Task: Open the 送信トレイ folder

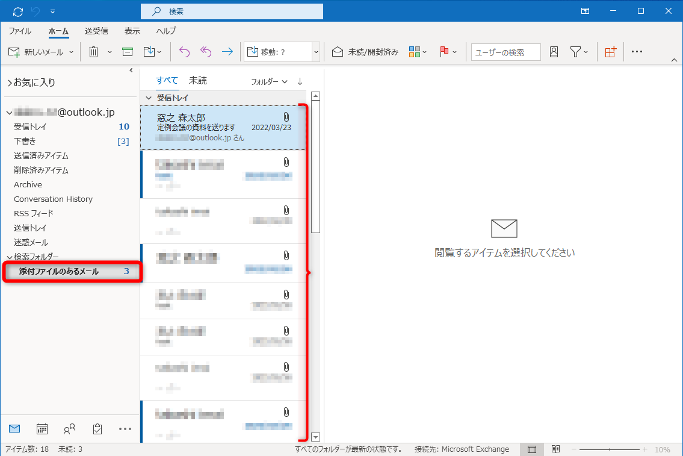Action: (x=30, y=228)
